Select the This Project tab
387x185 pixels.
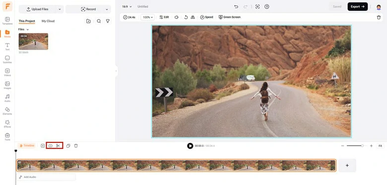point(27,21)
